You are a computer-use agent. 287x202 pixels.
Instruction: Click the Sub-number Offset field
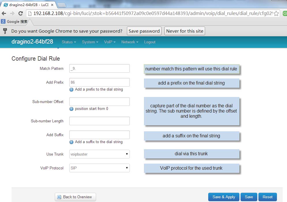point(100,102)
